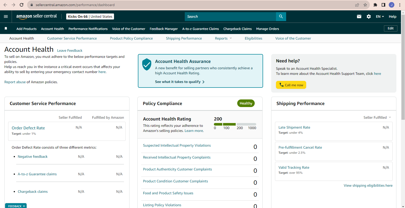Image resolution: width=405 pixels, height=208 pixels.
Task: Open Product Authenticity Customer Complaints
Action: (x=177, y=169)
